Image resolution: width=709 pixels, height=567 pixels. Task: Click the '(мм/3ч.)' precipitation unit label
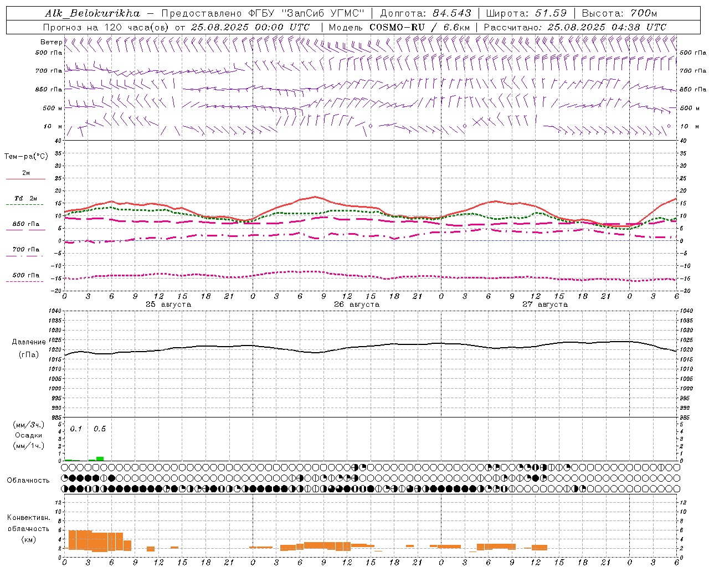tap(29, 425)
